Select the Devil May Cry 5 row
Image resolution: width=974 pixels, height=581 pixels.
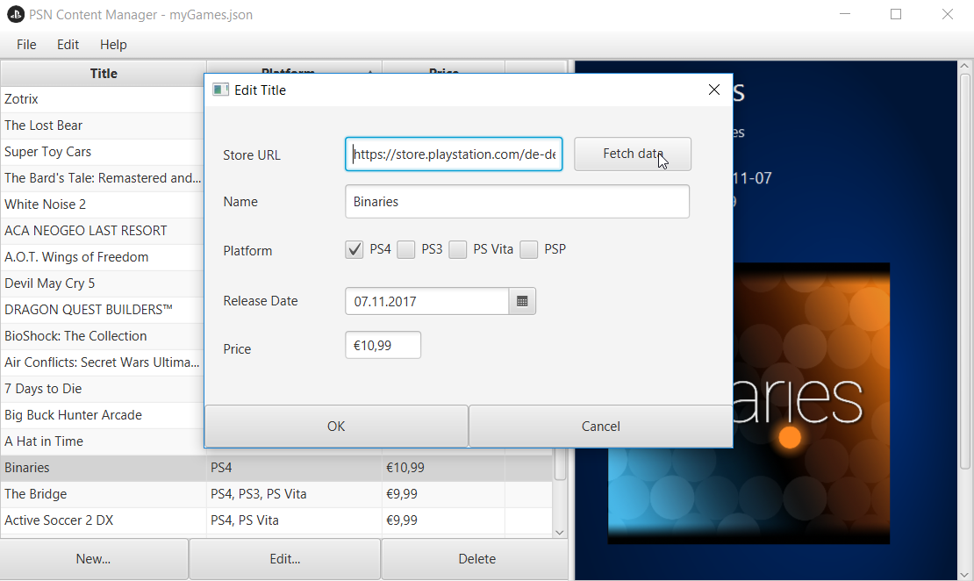coord(103,283)
